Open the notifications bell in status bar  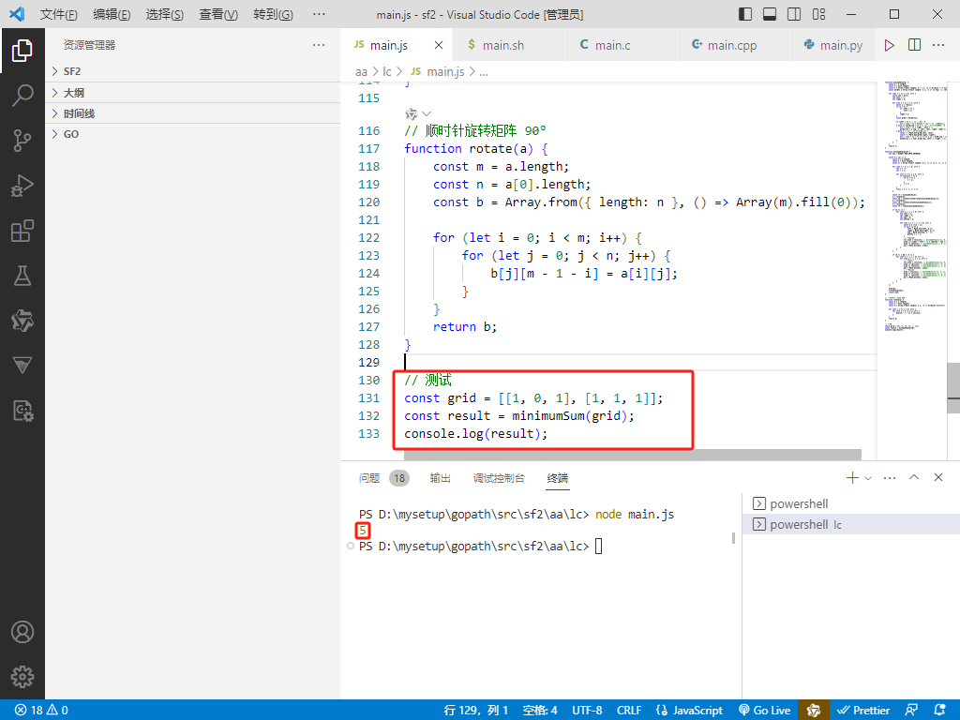[939, 711]
